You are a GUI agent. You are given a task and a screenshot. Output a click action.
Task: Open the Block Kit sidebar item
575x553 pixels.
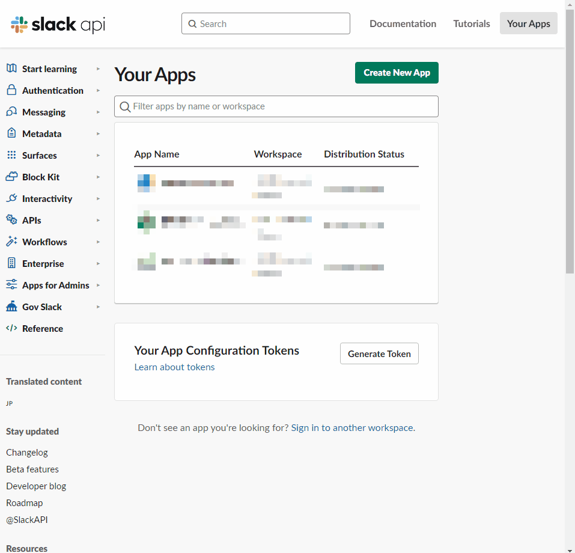41,177
